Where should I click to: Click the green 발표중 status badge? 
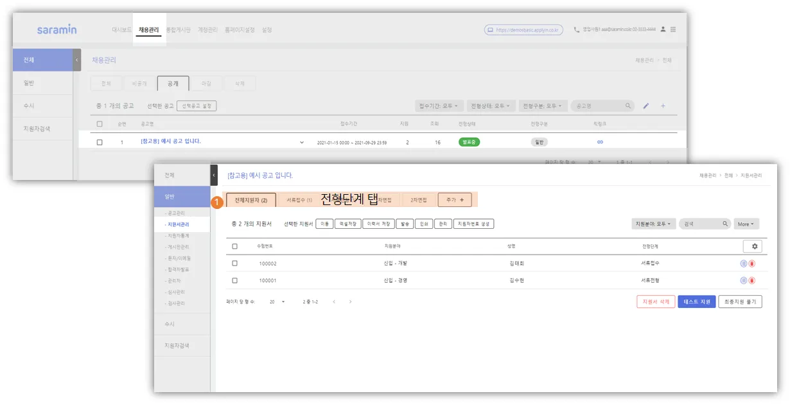(x=469, y=142)
